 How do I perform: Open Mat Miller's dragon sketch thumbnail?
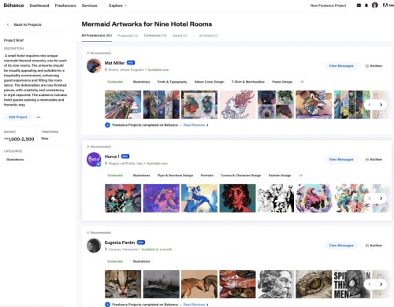pos(237,105)
